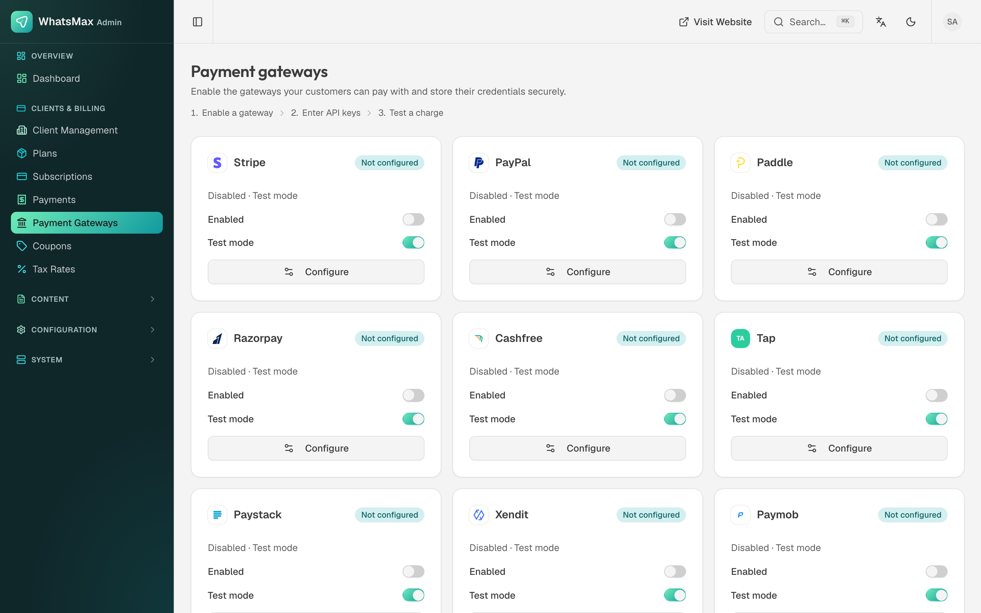Viewport: 981px width, 613px height.
Task: Click the Clients & Billing card icon
Action: click(21, 108)
